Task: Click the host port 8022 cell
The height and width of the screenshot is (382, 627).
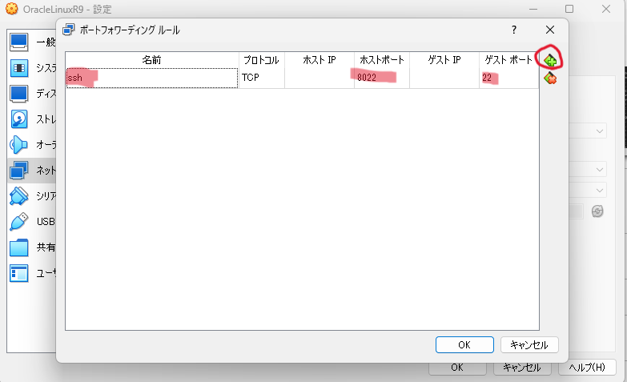Action: [382, 78]
